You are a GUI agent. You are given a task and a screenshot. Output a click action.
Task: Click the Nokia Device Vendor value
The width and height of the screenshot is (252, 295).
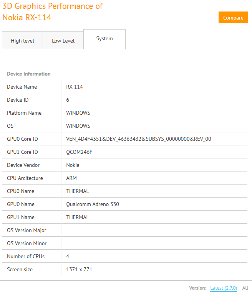point(73,165)
